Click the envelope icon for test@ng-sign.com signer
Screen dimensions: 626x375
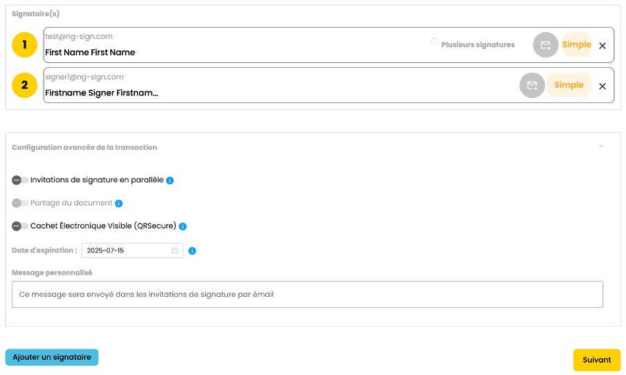(546, 45)
